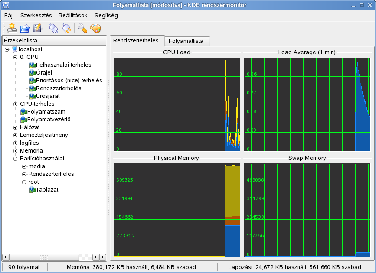Image resolution: width=376 pixels, height=273 pixels.
Task: Expand the Hálózat node
Action: point(15,127)
